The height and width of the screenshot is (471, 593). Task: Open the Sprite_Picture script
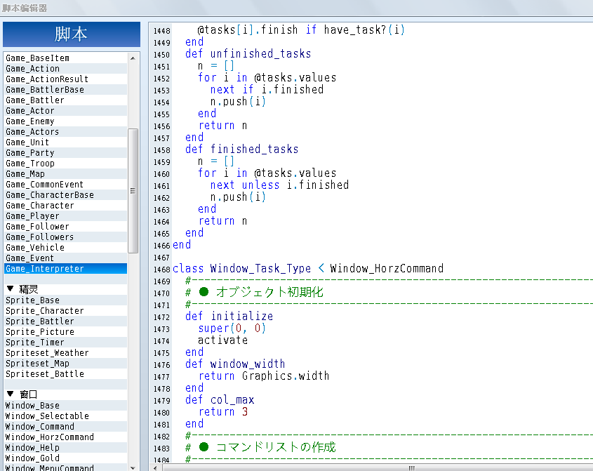click(x=65, y=332)
